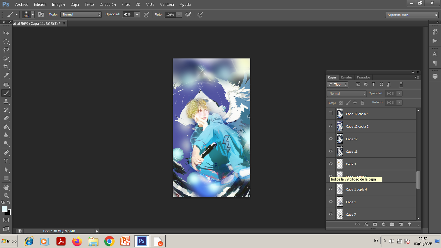Toggle the layer filtering on/off switch
The image size is (441, 248).
click(x=401, y=84)
